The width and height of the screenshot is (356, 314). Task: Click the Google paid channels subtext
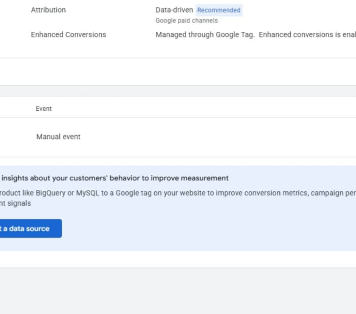coord(186,20)
